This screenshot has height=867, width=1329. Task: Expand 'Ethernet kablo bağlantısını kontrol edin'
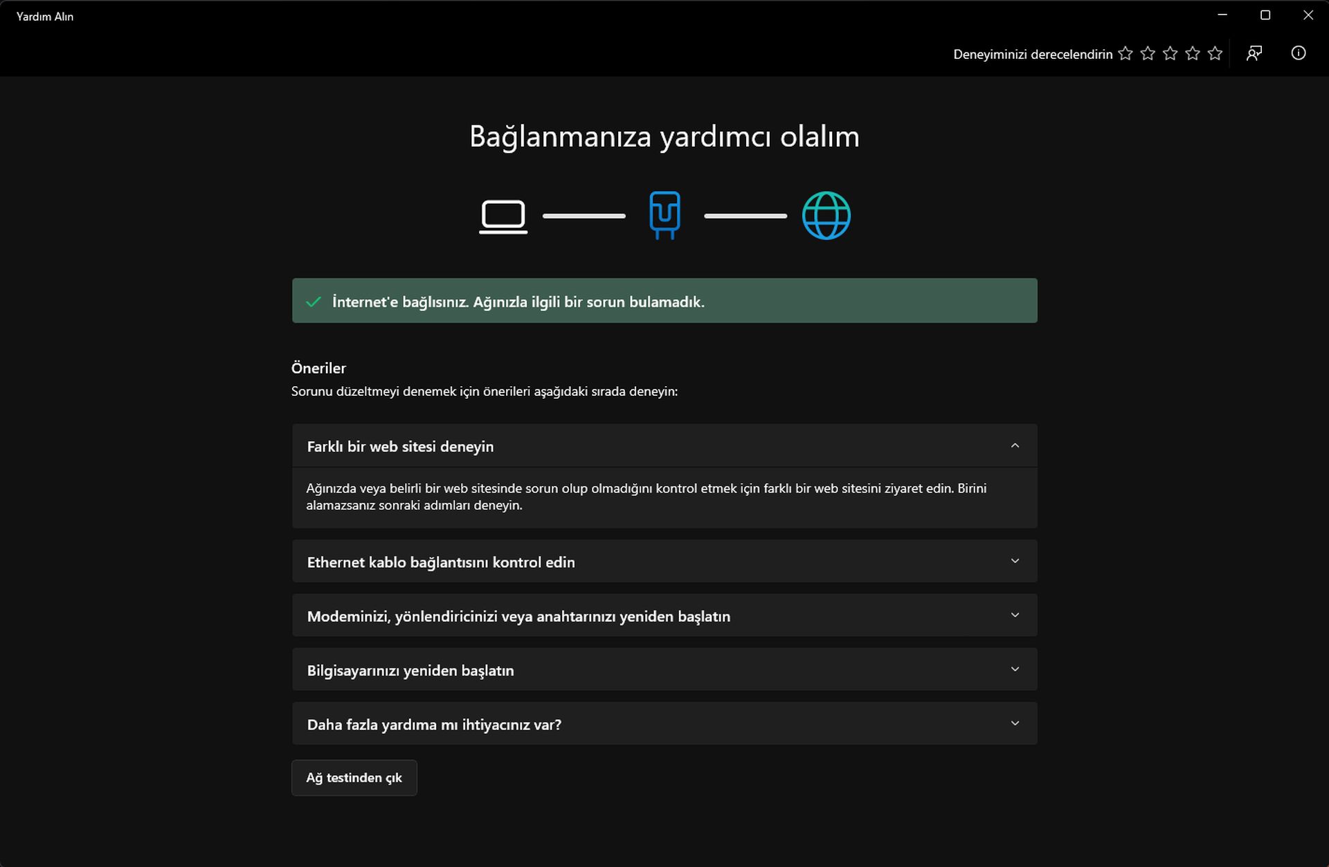[x=664, y=561]
